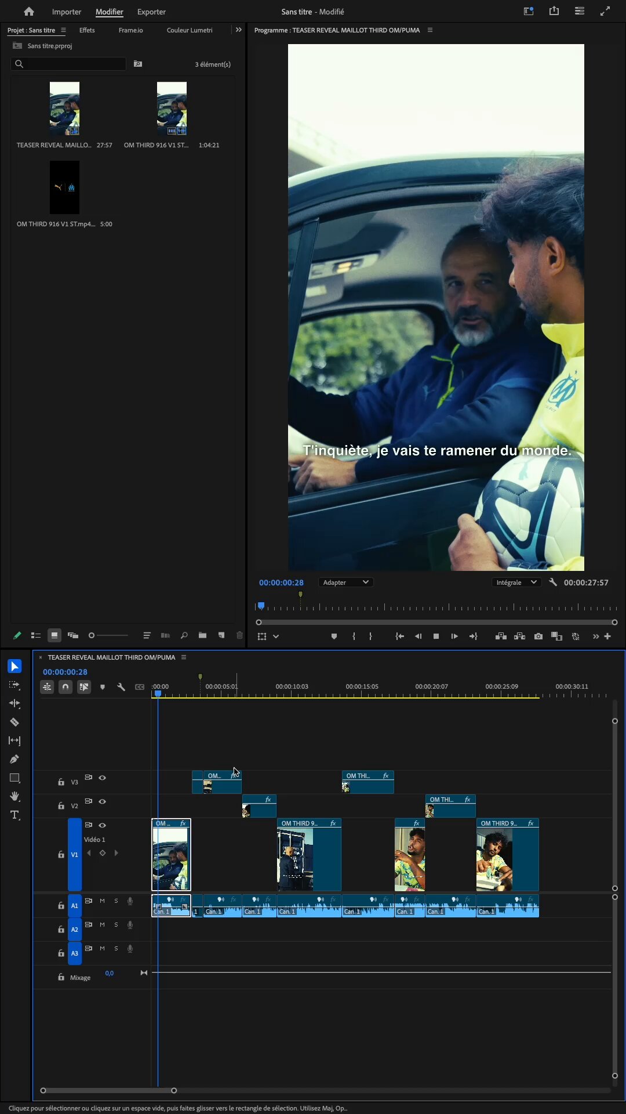Click the New Item icon in project panel

click(x=221, y=635)
